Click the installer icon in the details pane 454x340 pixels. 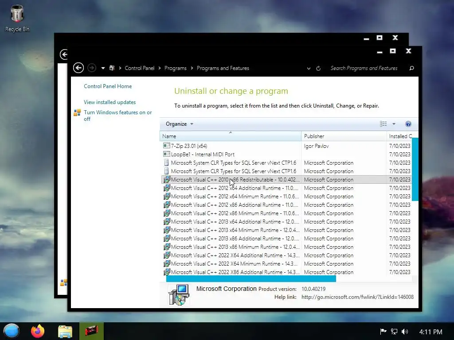pos(179,294)
